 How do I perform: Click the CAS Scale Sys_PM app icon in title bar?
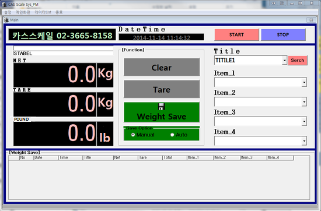coord(4,4)
